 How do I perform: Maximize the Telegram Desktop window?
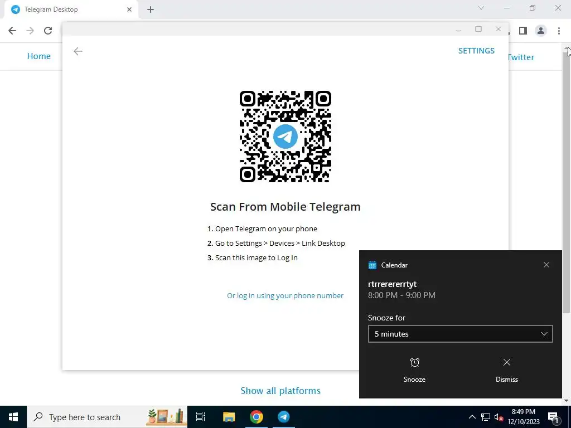coord(478,29)
